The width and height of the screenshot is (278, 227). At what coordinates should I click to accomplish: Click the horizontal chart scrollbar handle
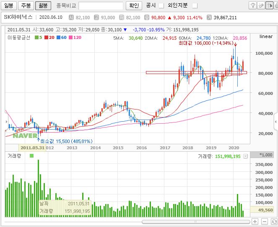[x=196, y=222]
